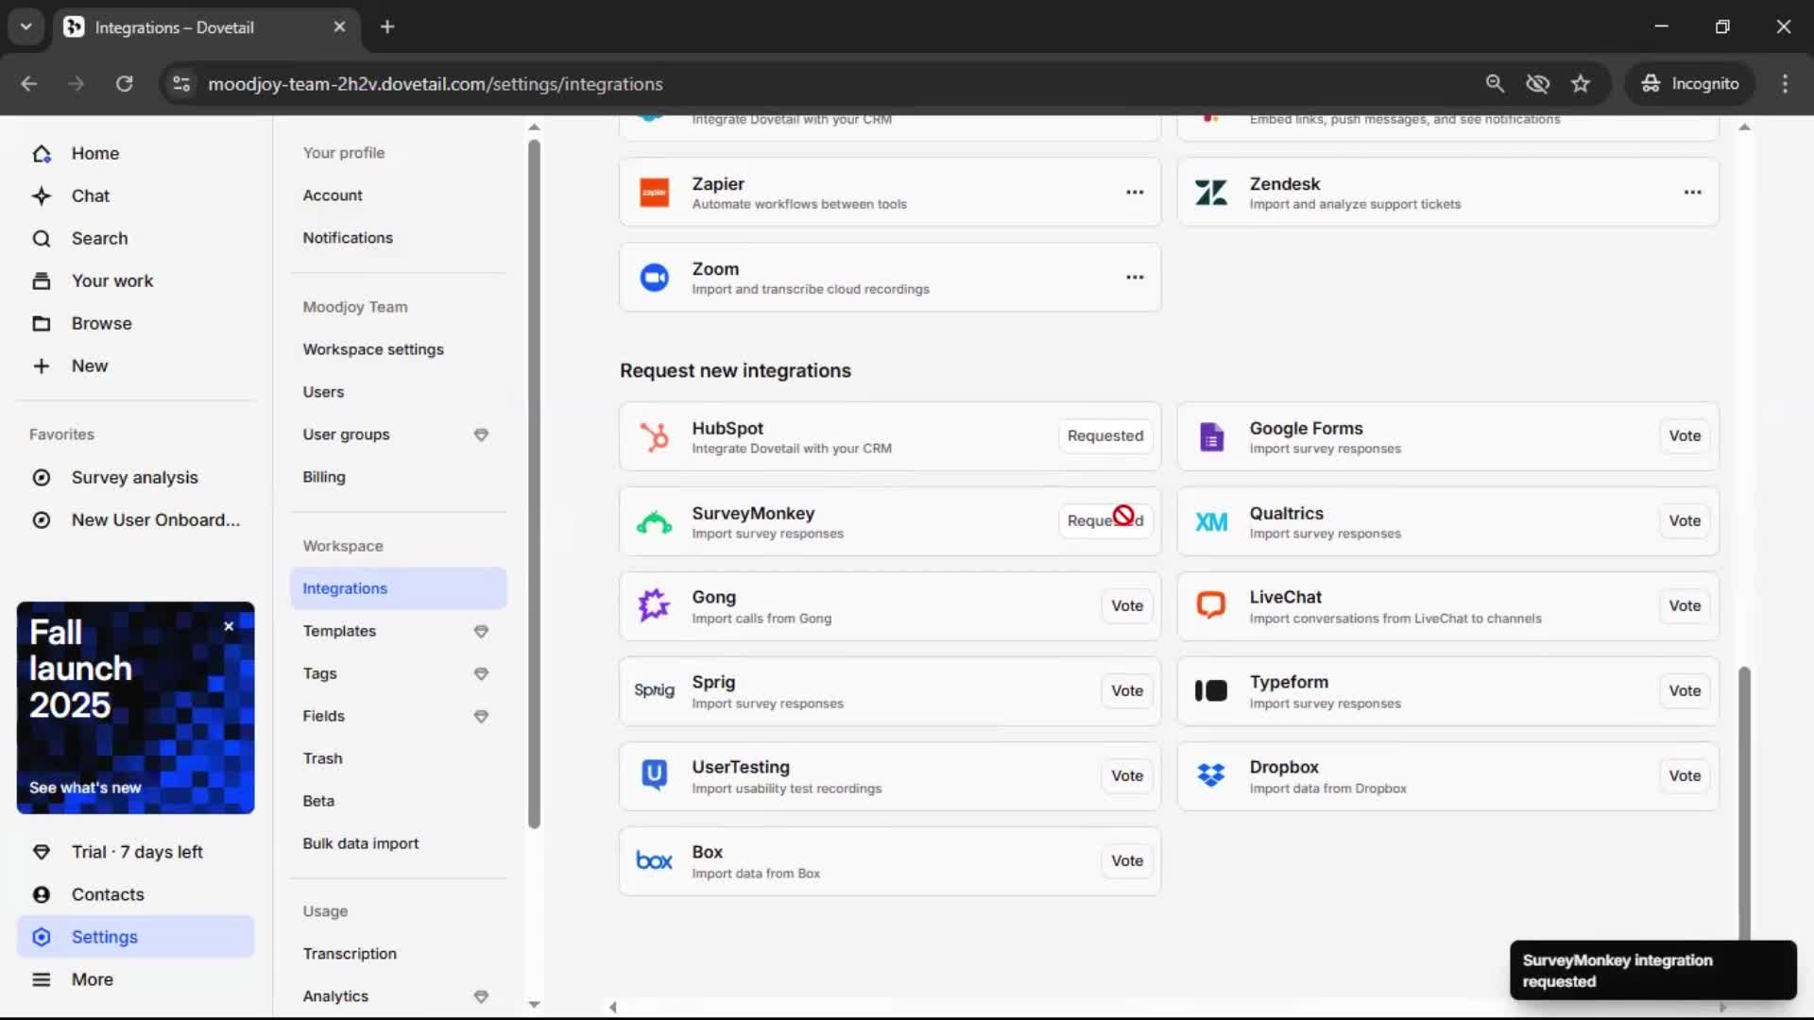Bookmark page with the star icon
This screenshot has height=1020, width=1814.
[1580, 83]
